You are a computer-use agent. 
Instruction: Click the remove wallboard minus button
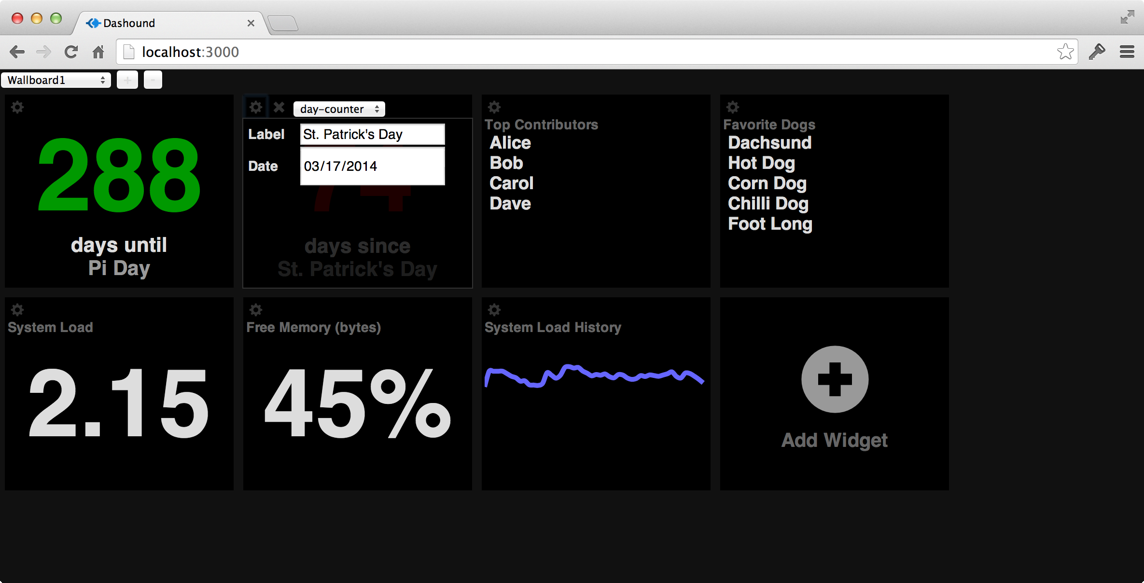coord(153,80)
